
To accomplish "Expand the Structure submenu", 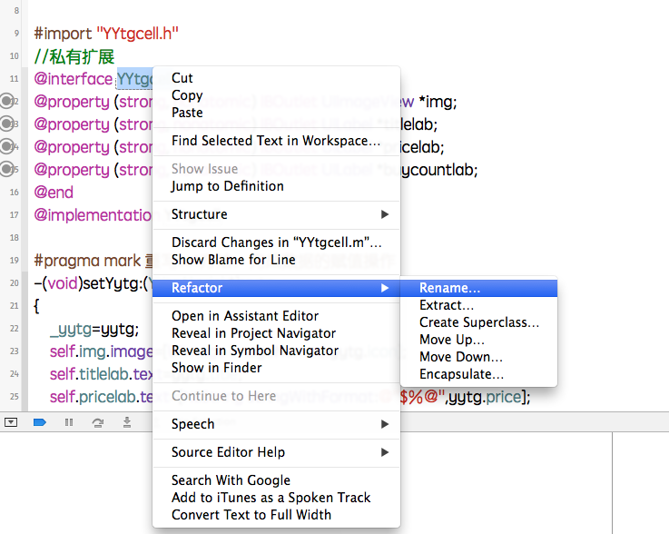I will tap(276, 214).
